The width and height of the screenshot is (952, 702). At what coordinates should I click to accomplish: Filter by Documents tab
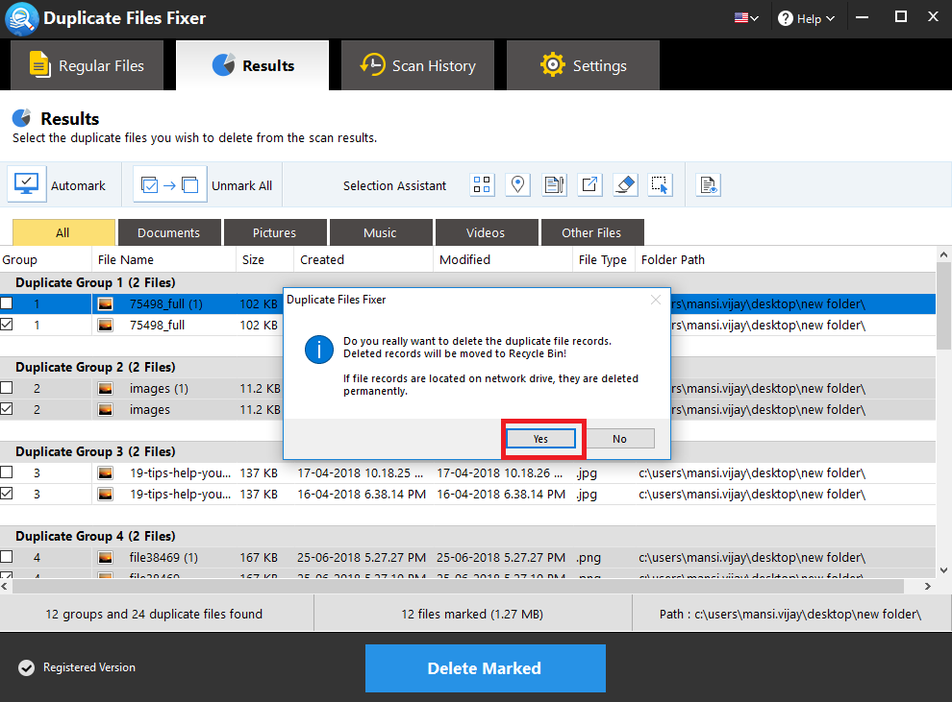pos(169,232)
